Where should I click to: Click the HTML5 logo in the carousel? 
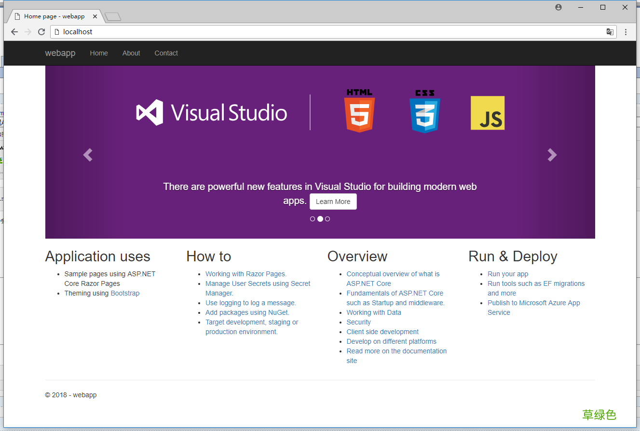(359, 112)
